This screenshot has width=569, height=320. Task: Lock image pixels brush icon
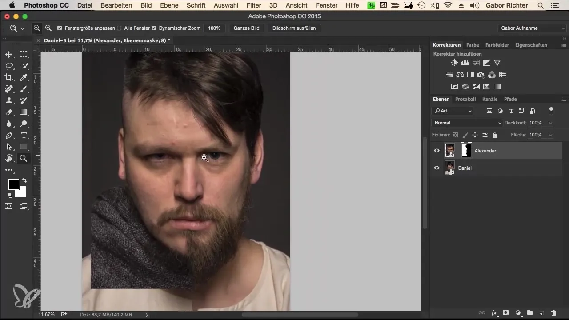465,135
